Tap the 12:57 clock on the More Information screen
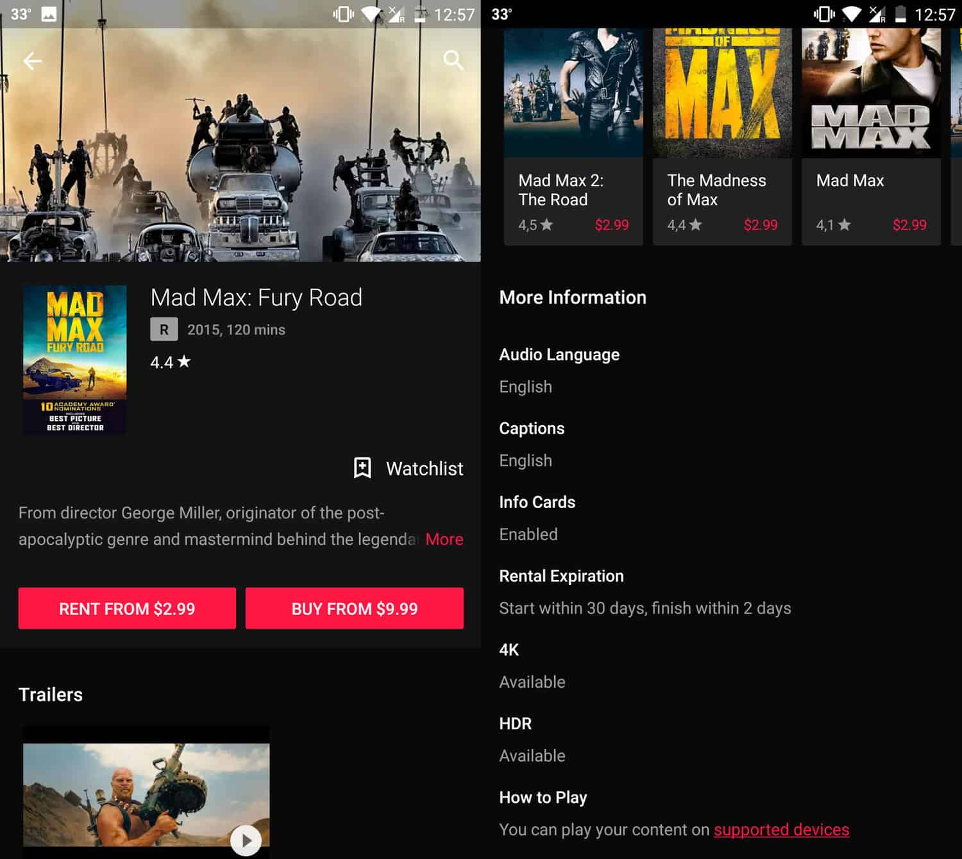Image resolution: width=962 pixels, height=859 pixels. click(934, 14)
